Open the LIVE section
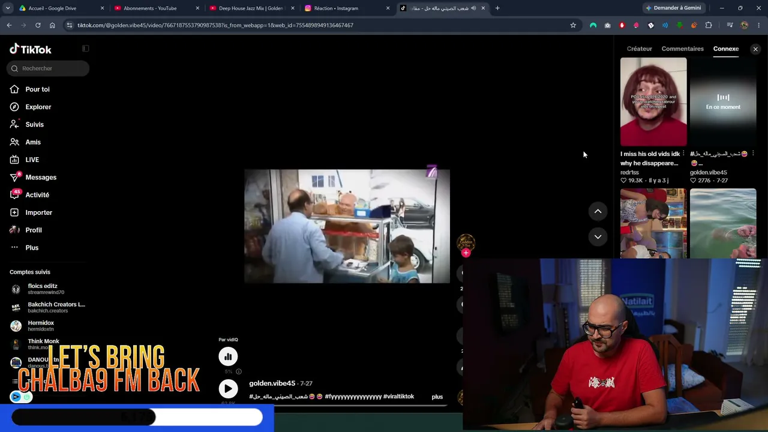Viewport: 768px width, 432px height. click(32, 160)
